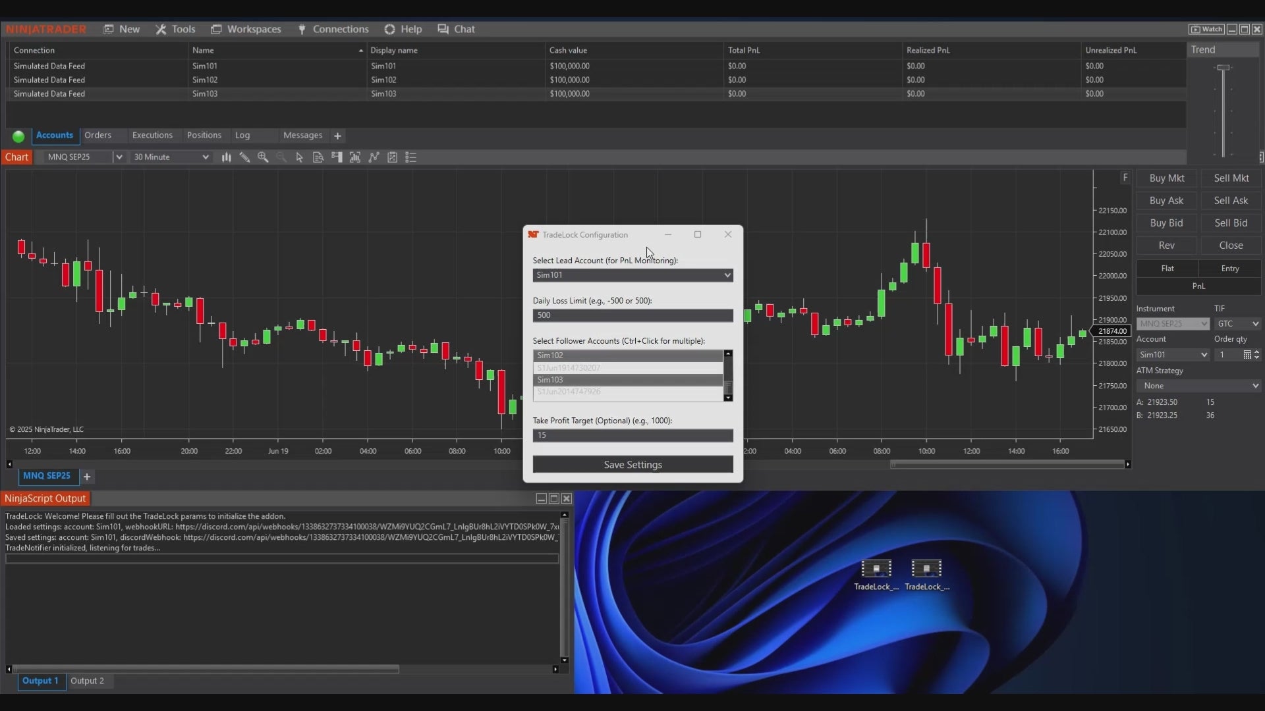Open the bar type chart style icon
The image size is (1265, 711).
(x=226, y=157)
